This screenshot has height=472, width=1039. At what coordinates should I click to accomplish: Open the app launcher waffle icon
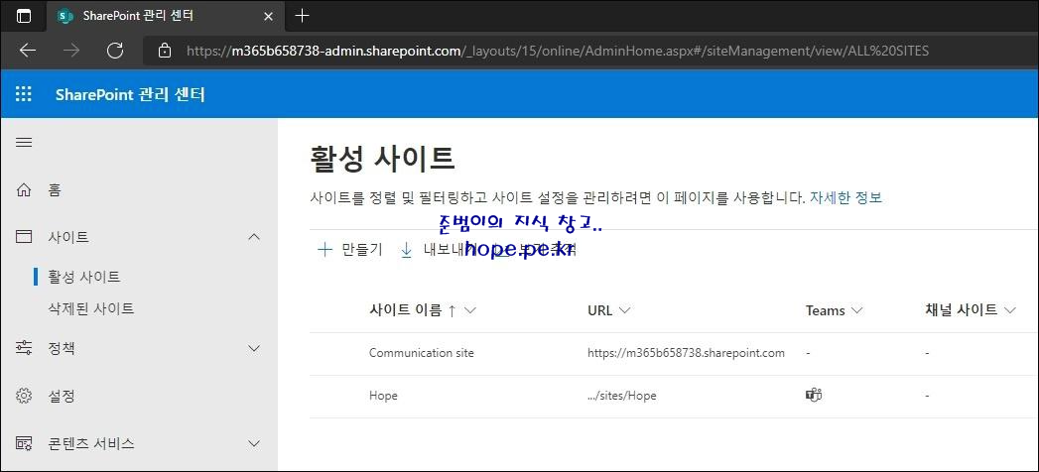(24, 94)
